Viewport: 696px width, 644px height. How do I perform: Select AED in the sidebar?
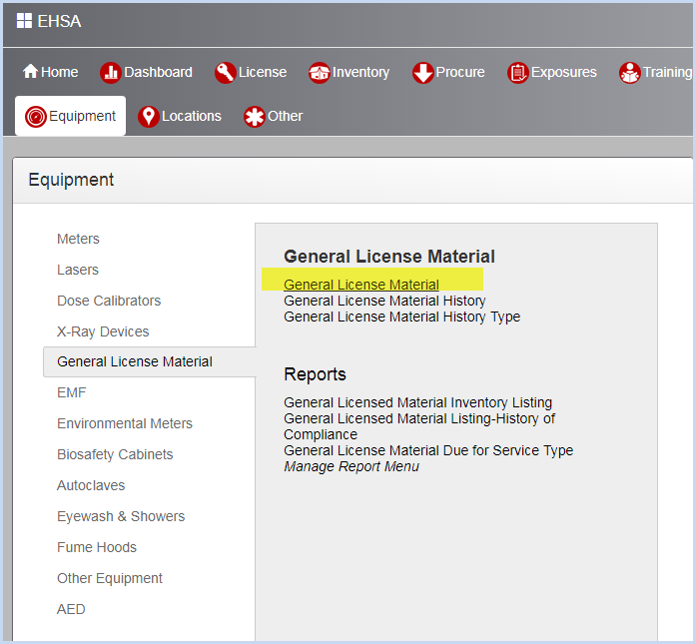71,609
